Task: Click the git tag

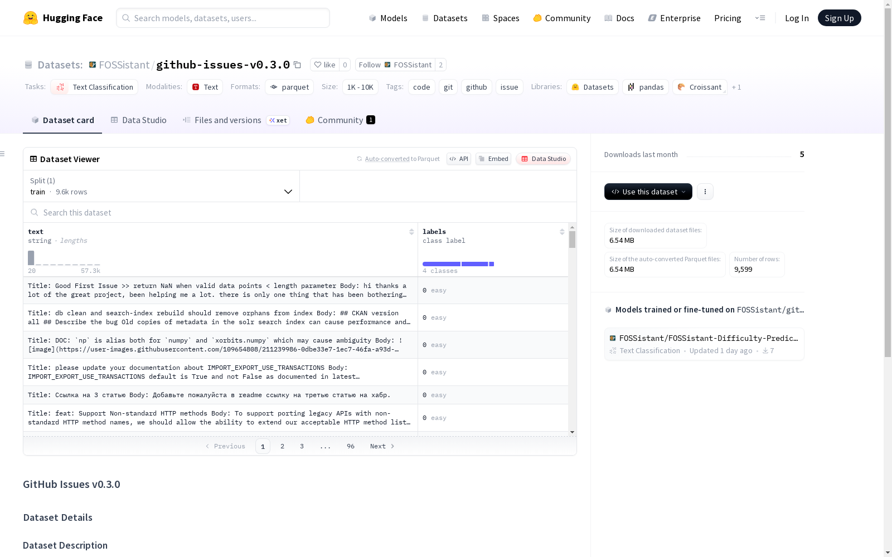Action: coord(448,87)
